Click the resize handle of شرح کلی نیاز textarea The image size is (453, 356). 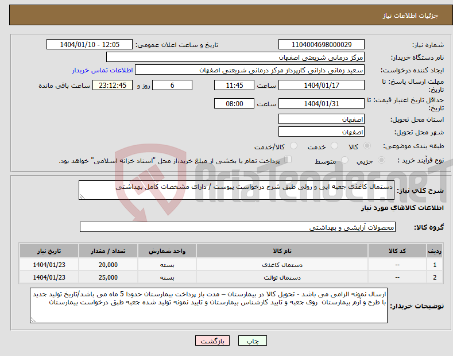(x=82, y=196)
